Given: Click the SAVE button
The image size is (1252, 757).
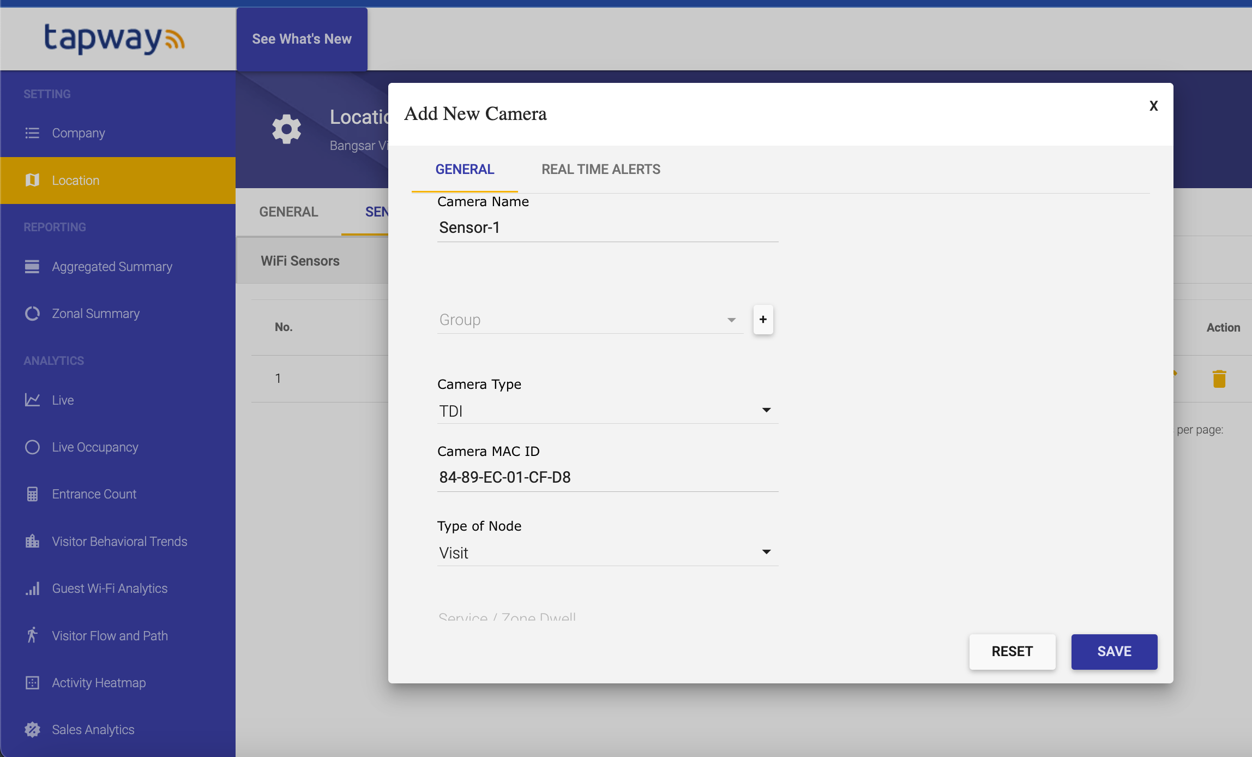Looking at the screenshot, I should 1113,651.
